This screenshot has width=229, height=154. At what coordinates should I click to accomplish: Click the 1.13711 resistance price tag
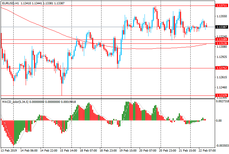point(221,6)
